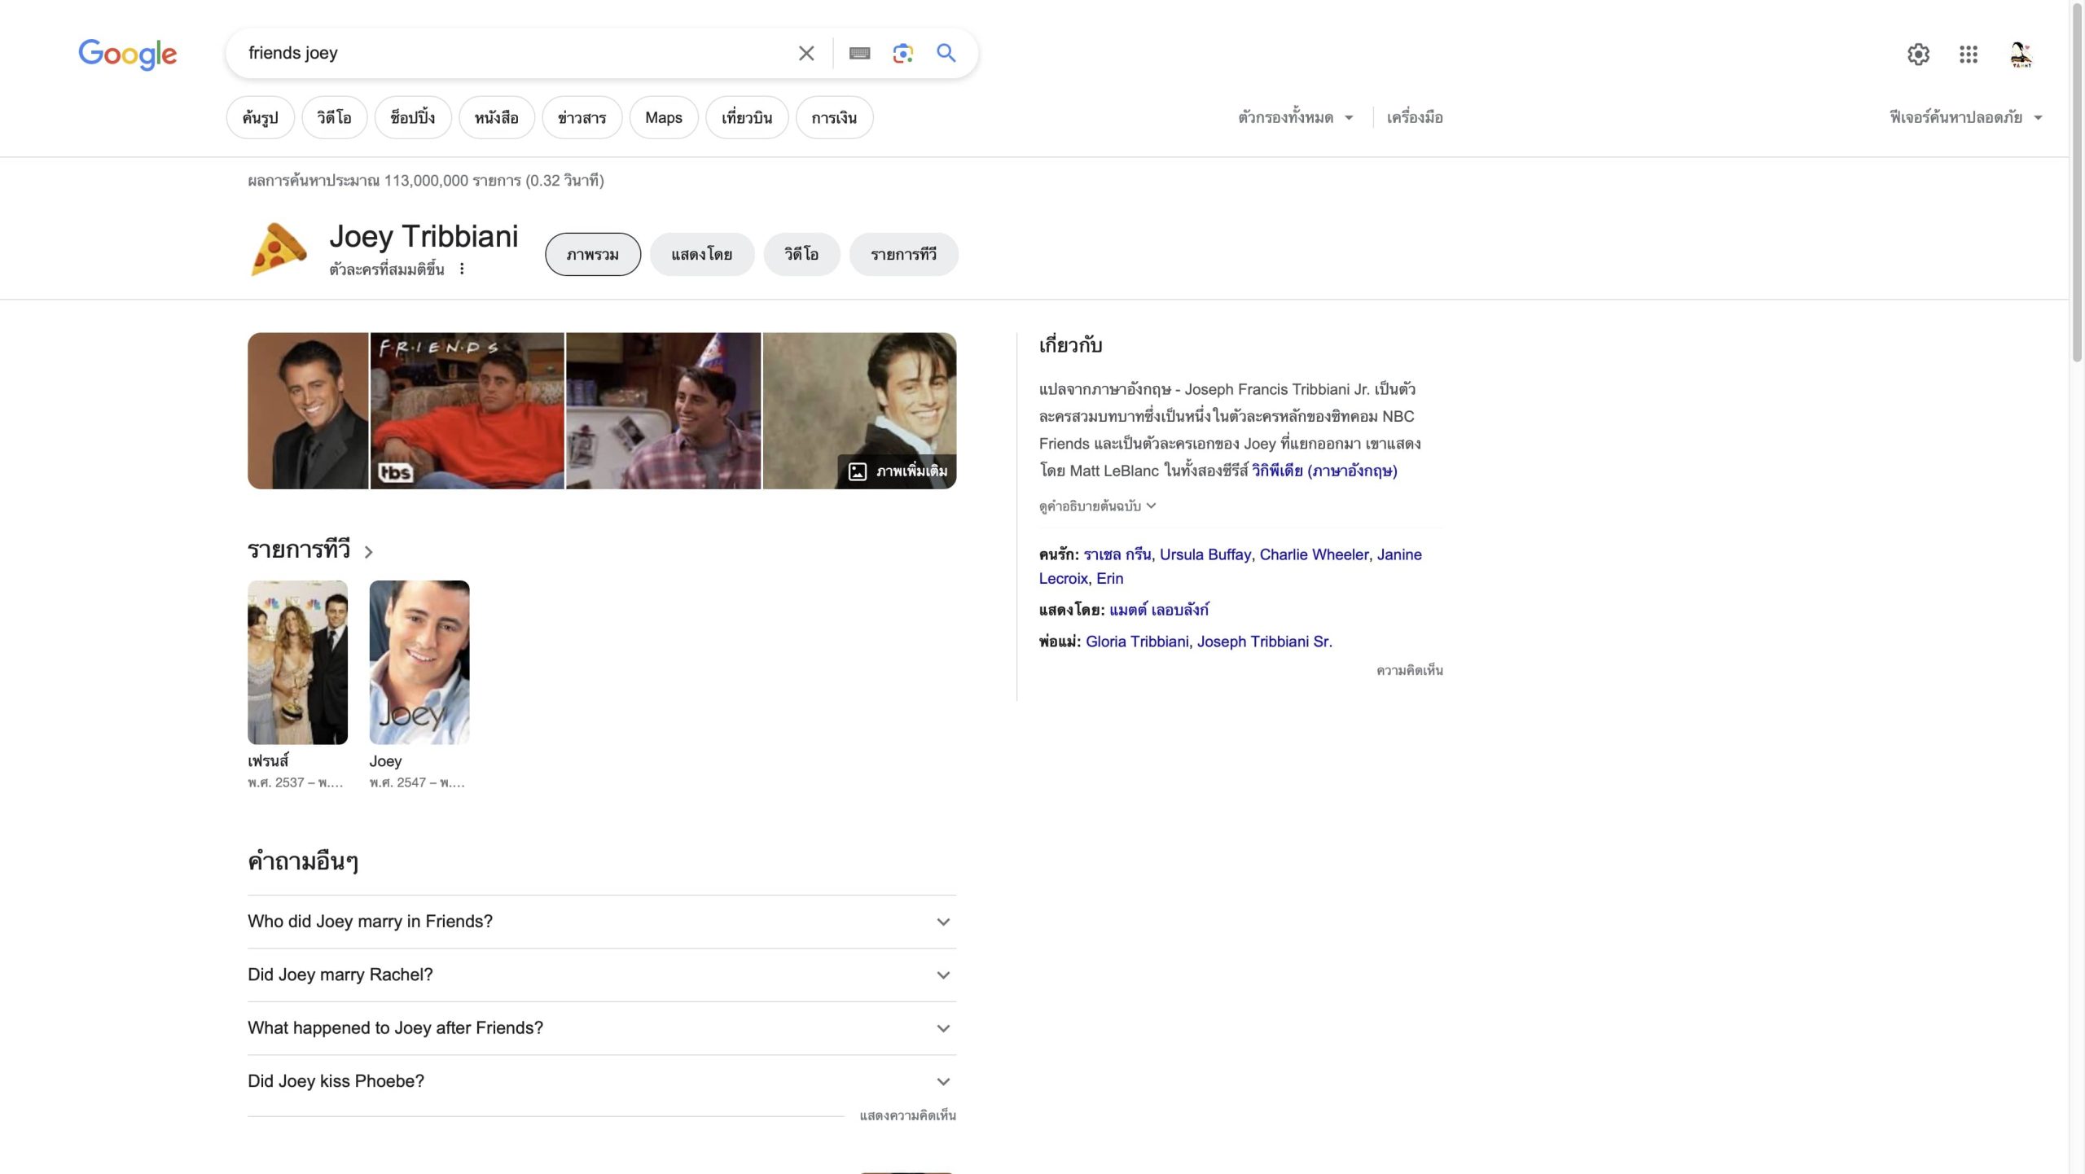Image resolution: width=2085 pixels, height=1174 pixels.
Task: Open the Ursula Buffay link
Action: tap(1205, 554)
